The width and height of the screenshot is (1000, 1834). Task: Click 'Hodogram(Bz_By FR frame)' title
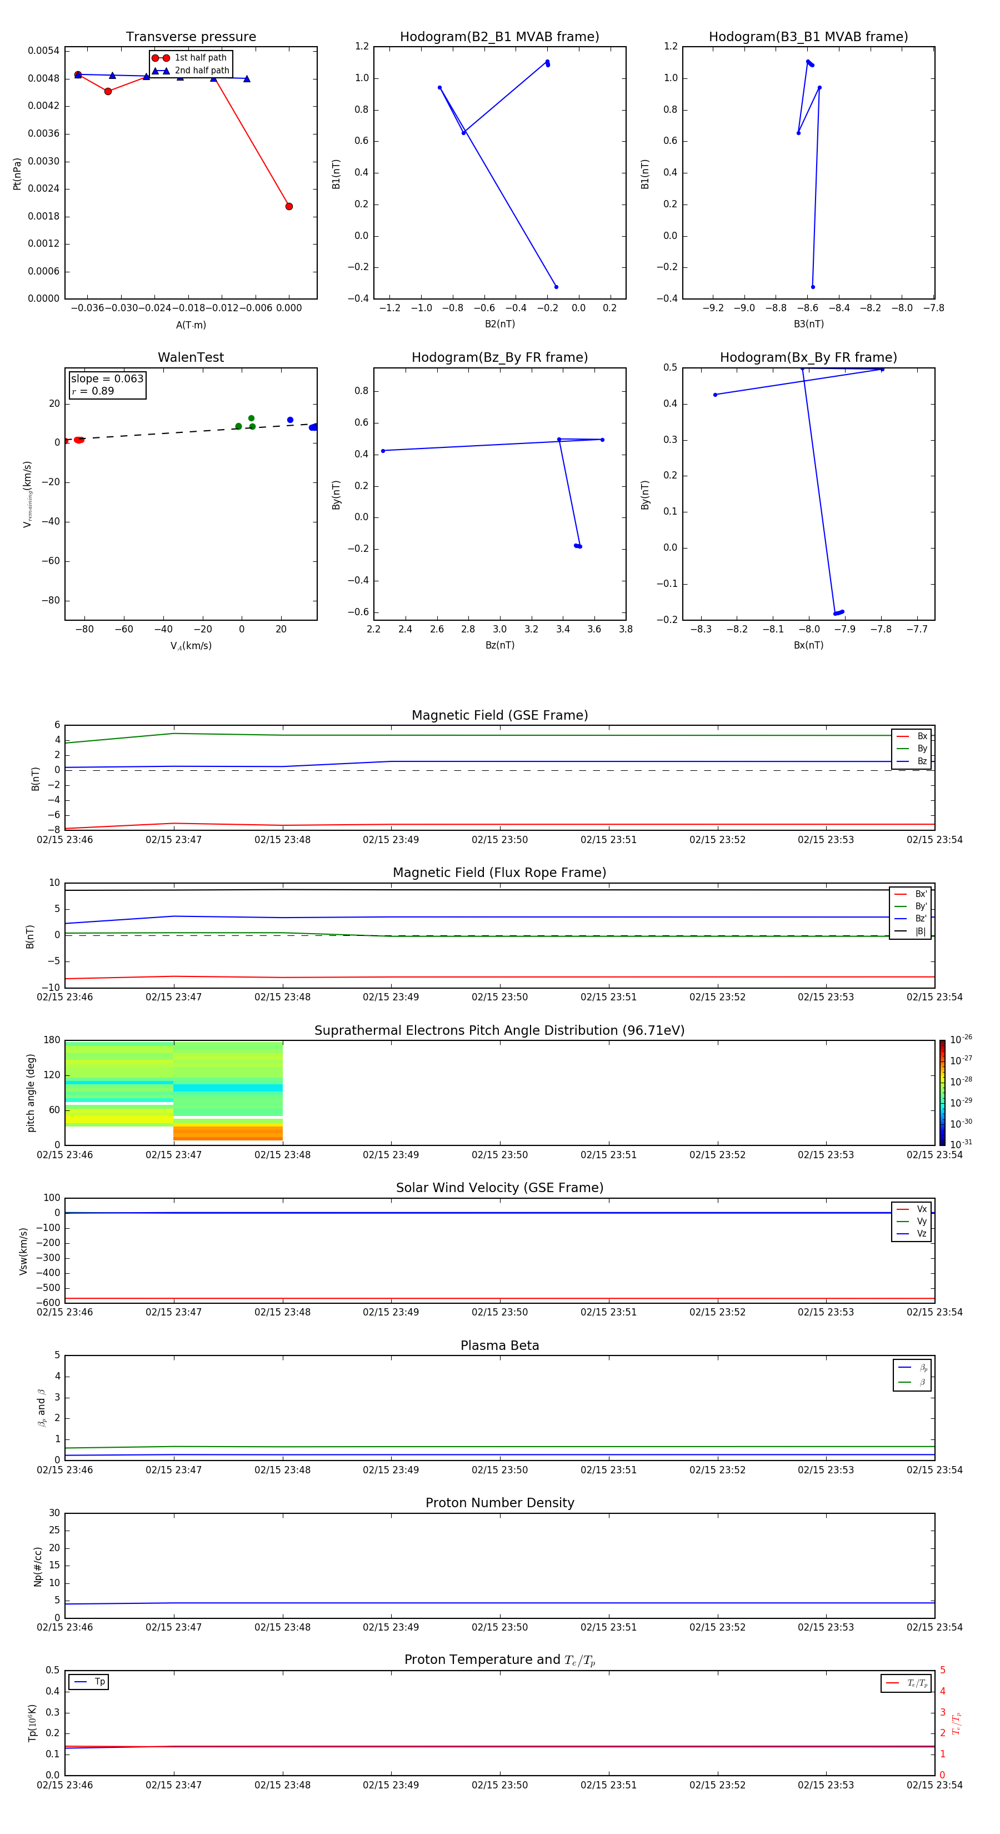click(499, 357)
